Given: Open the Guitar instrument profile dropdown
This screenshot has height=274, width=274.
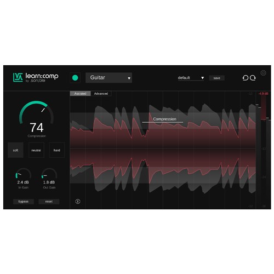Looking at the screenshot, I should pyautogui.click(x=109, y=78).
